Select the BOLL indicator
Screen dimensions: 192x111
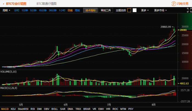(x=55, y=109)
